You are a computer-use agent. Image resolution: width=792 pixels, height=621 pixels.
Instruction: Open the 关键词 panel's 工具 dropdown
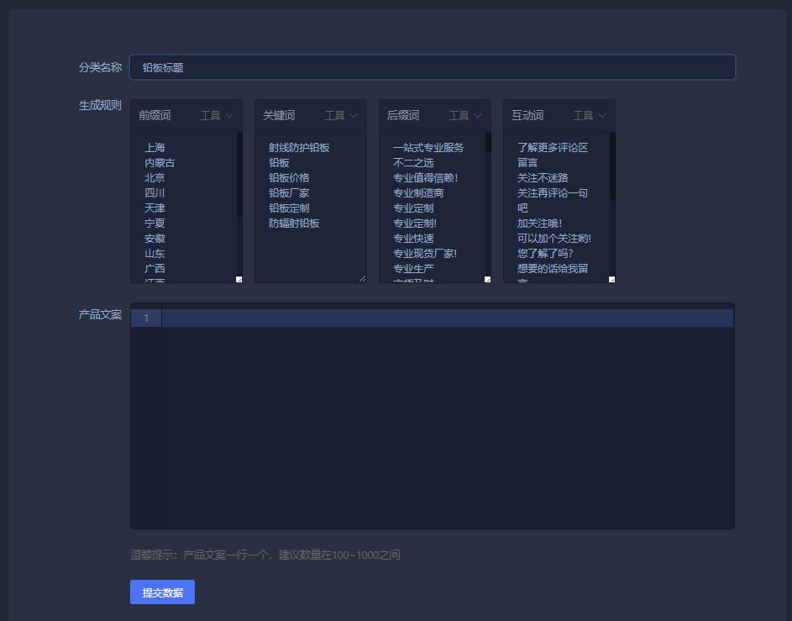pos(339,115)
